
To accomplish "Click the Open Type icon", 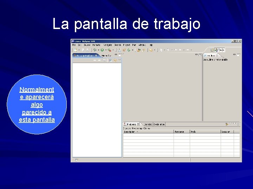I will point(138,50).
